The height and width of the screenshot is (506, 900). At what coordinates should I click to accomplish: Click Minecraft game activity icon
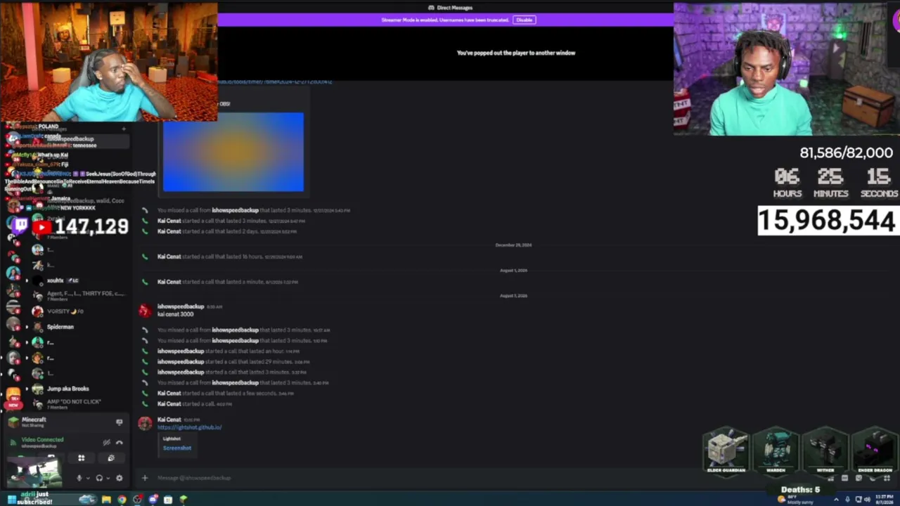13,422
